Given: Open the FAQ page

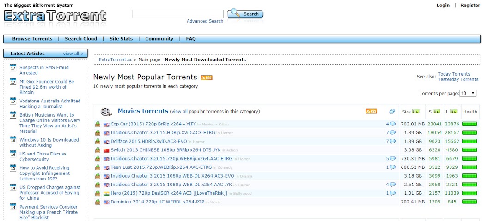Looking at the screenshot, I should pos(191,39).
